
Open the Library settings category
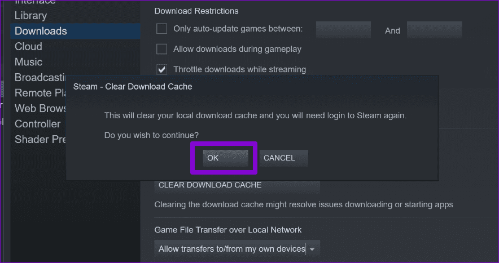[30, 15]
